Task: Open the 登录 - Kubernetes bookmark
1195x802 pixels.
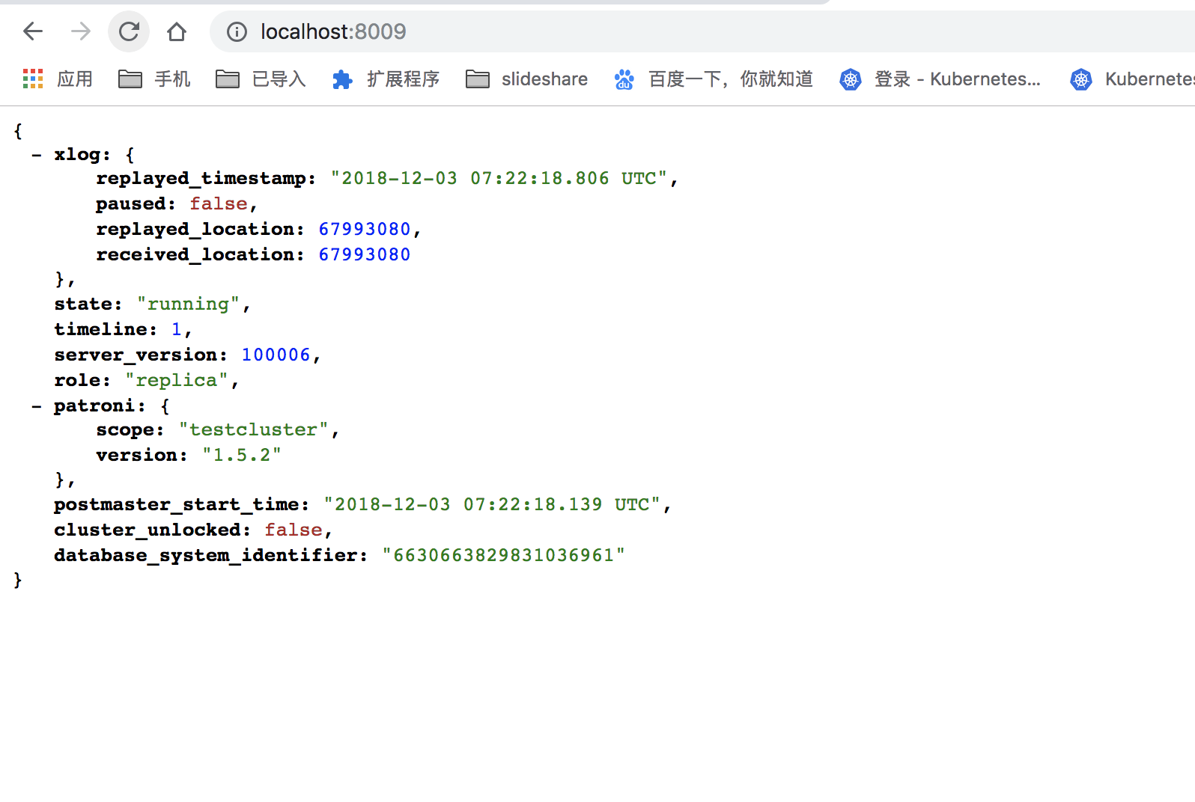Action: point(940,79)
